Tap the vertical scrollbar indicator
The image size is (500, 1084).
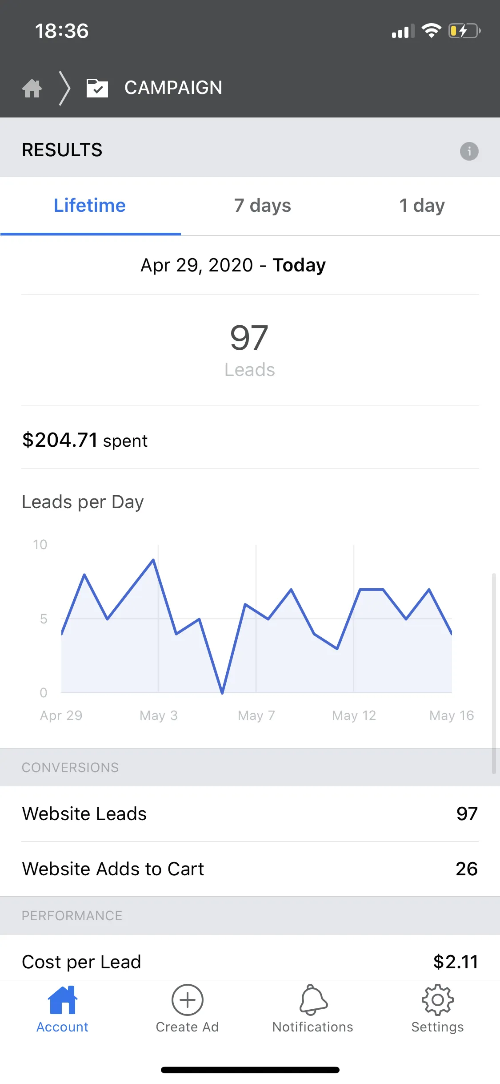point(494,674)
